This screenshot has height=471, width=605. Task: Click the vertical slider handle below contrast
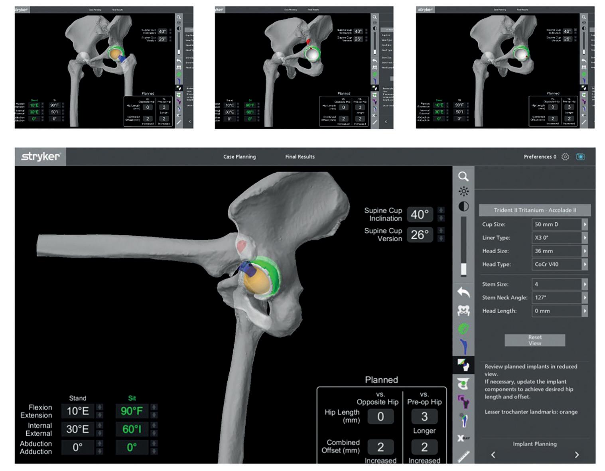click(463, 269)
